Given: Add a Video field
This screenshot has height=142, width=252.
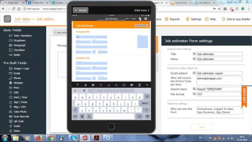Looking at the screenshot, I should pyautogui.click(x=15, y=131).
